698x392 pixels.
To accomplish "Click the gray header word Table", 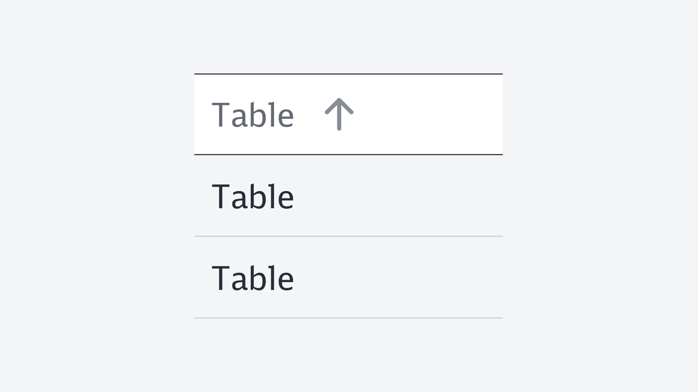I will (253, 115).
